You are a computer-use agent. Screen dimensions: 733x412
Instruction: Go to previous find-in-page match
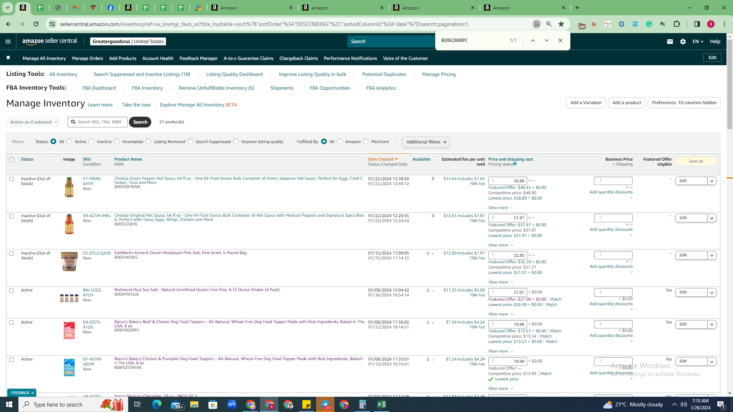coord(533,40)
